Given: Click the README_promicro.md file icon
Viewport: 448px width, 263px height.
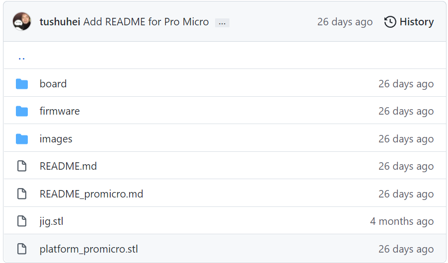Looking at the screenshot, I should point(22,194).
